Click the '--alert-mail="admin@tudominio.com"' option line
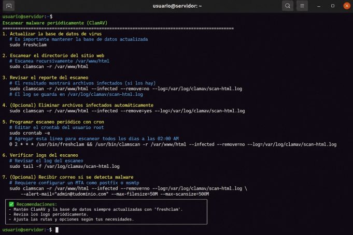 click(x=115, y=194)
